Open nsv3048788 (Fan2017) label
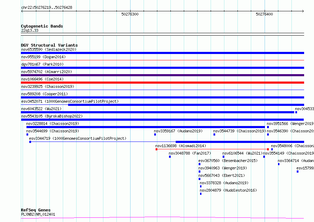Viewport: 314px width, 222px height. 190,153
